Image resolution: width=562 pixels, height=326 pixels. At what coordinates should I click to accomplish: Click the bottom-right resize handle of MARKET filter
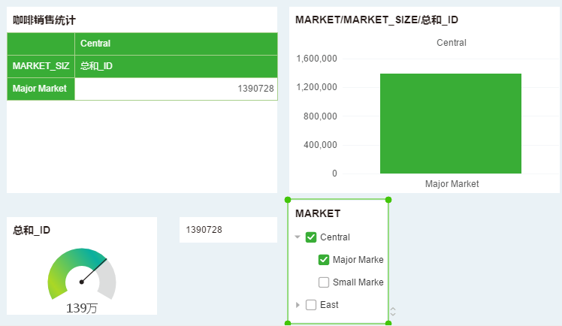point(388,323)
